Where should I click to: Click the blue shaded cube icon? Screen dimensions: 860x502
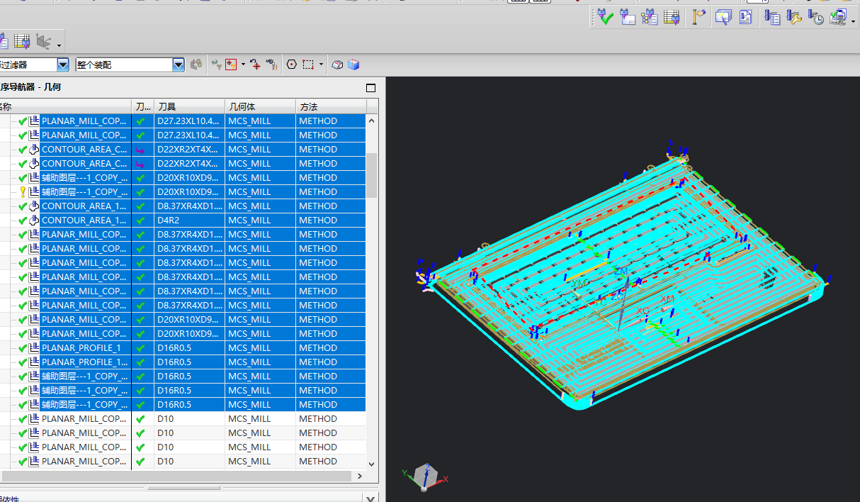pyautogui.click(x=353, y=65)
